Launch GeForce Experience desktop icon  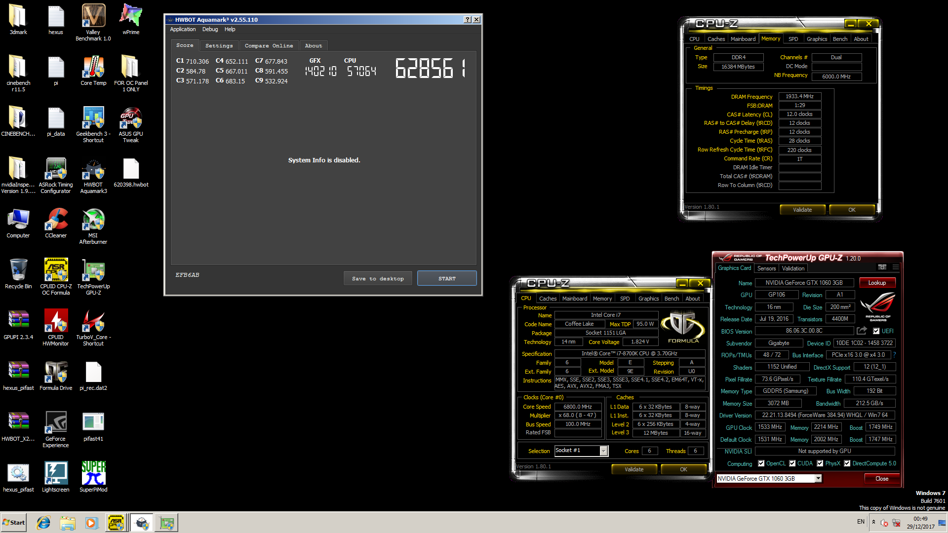click(56, 429)
